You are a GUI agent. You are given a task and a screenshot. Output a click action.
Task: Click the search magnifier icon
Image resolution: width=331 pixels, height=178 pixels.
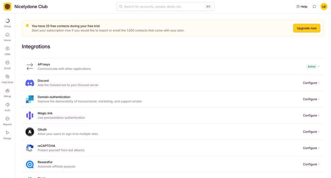click(121, 7)
